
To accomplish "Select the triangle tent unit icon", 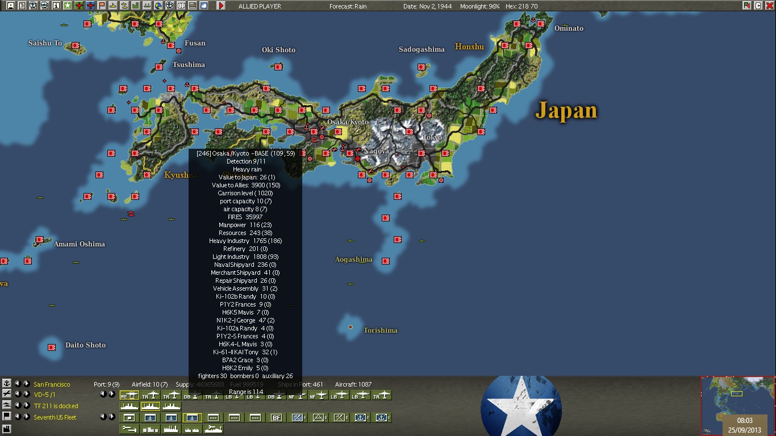I will point(318,418).
